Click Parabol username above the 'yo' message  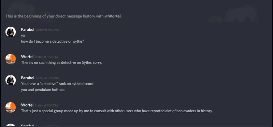coord(28,30)
